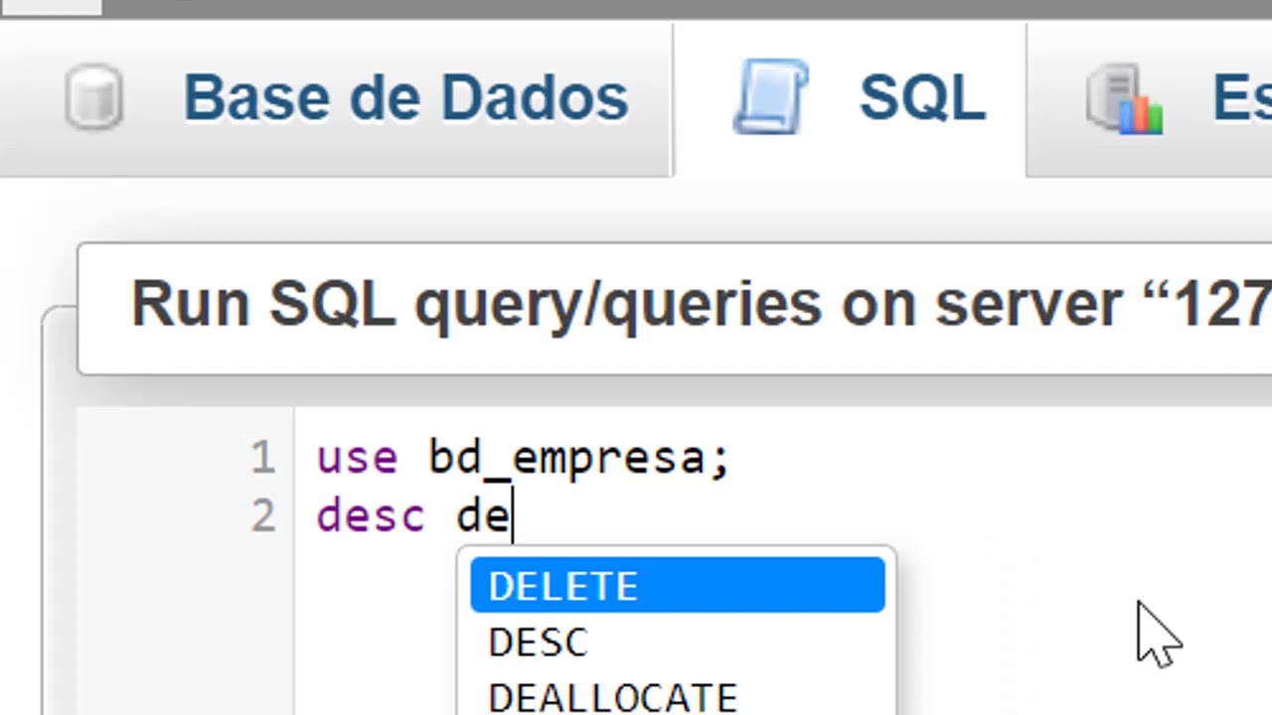Switch to the SQL tab label
This screenshot has height=715, width=1272.
tap(922, 98)
